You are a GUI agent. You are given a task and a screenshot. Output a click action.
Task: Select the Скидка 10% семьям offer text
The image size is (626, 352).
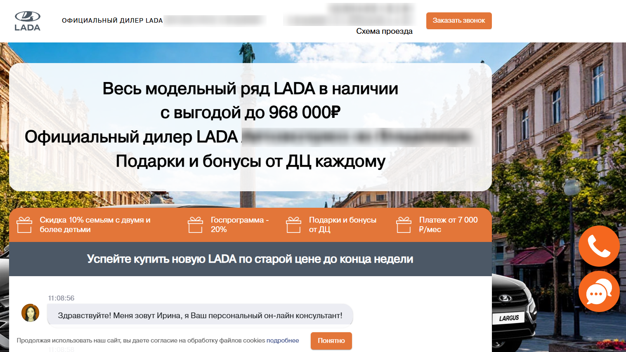point(95,225)
